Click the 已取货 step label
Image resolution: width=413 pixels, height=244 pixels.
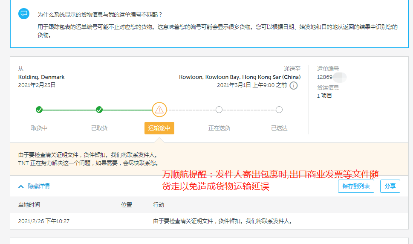tap(99, 128)
